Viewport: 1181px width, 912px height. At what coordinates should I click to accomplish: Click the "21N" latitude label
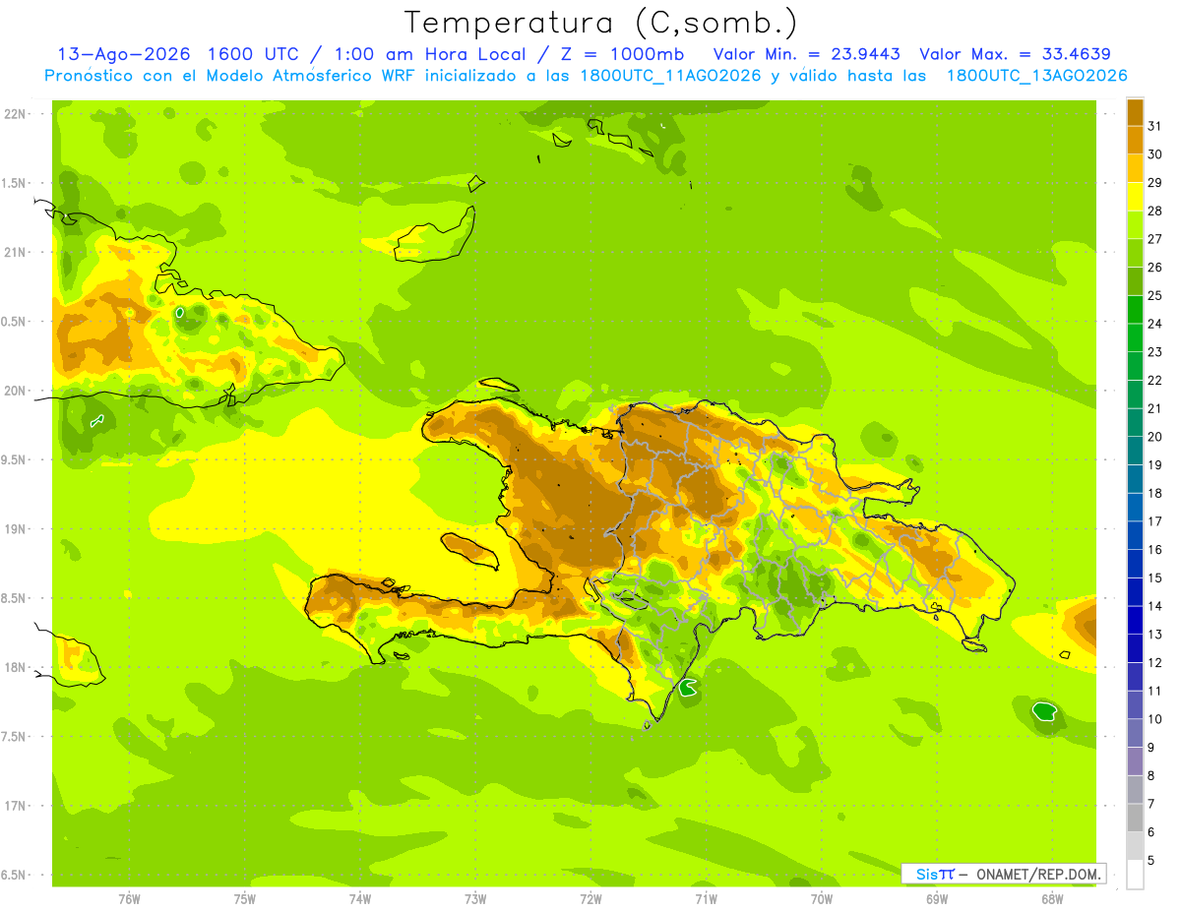click(x=15, y=252)
